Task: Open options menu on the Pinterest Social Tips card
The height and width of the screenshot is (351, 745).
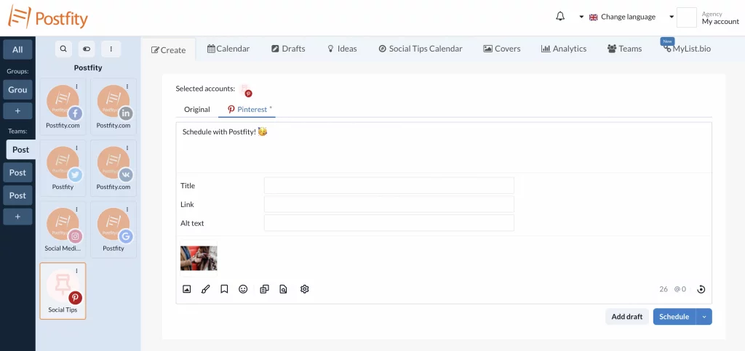Action: [x=76, y=271]
